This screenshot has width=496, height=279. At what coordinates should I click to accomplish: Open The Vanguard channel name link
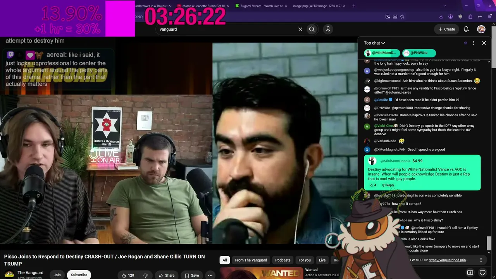pyautogui.click(x=30, y=273)
